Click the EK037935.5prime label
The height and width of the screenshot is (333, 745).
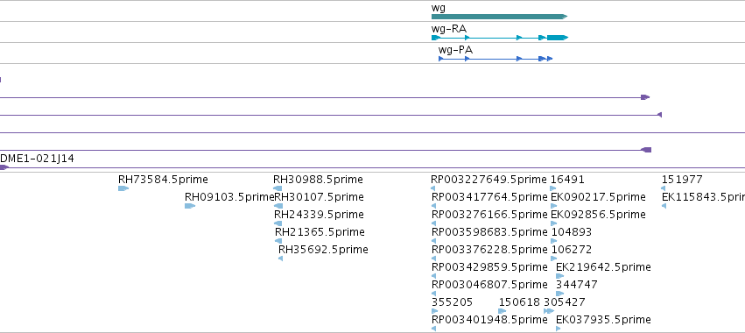click(x=603, y=319)
